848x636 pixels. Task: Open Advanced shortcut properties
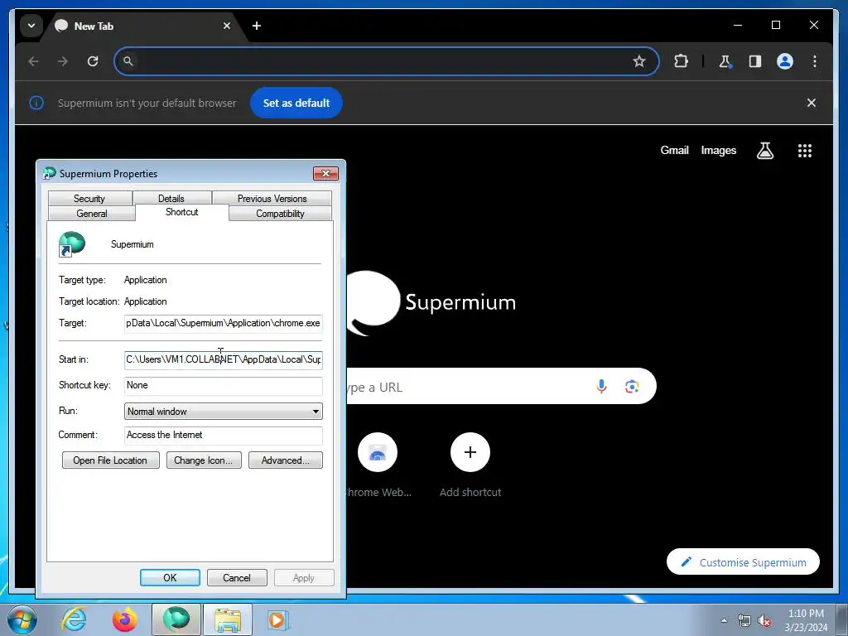pyautogui.click(x=286, y=460)
